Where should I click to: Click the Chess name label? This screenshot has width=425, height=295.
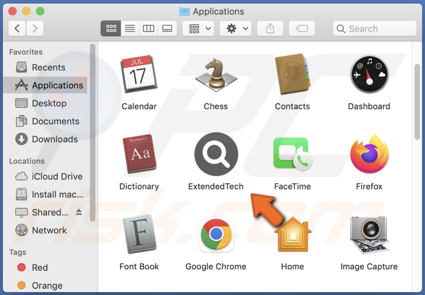(x=216, y=106)
